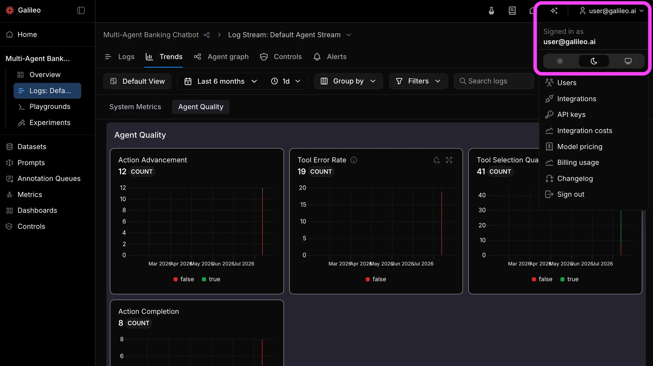Focus the Search logs field
Image resolution: width=653 pixels, height=366 pixels.
[x=494, y=81]
